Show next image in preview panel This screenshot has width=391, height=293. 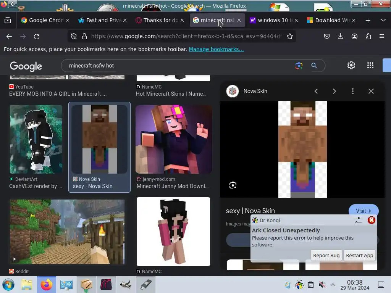(x=334, y=91)
